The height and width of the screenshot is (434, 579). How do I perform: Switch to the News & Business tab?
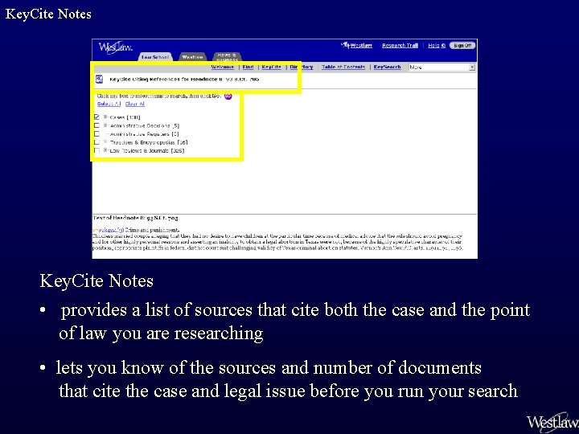(x=227, y=57)
